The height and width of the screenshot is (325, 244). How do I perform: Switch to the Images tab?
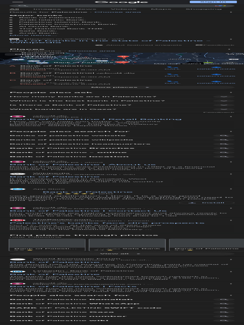click(x=47, y=9)
